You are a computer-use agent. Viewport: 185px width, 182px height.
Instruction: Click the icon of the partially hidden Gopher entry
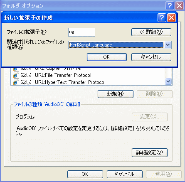click(15, 69)
